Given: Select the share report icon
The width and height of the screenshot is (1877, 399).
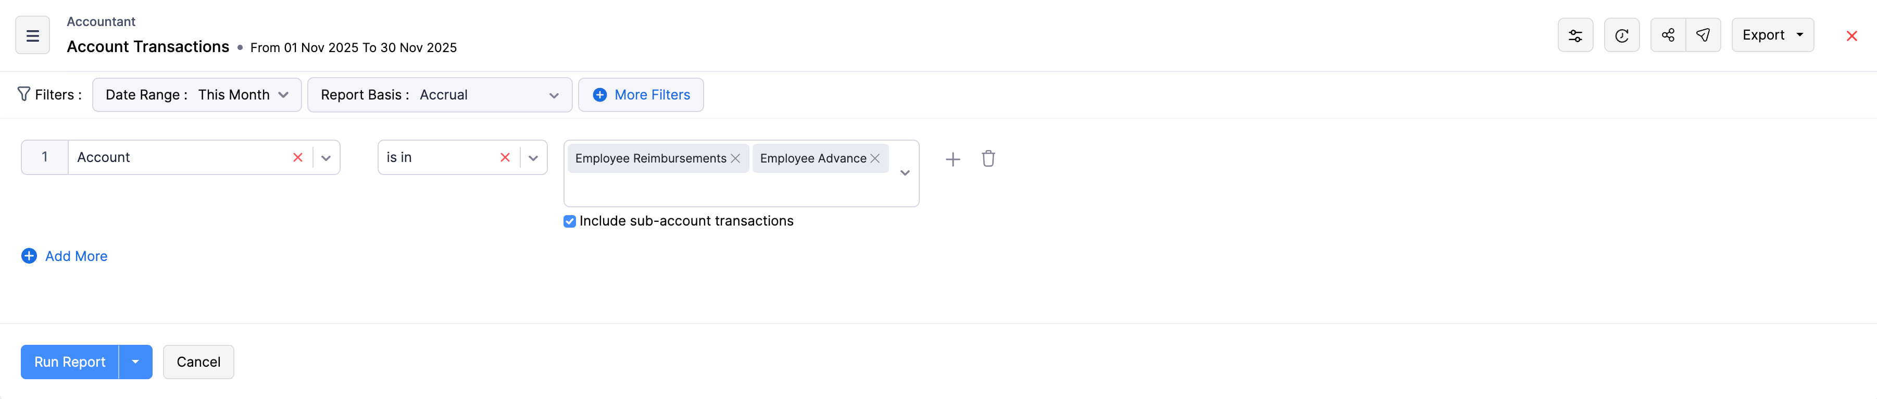Looking at the screenshot, I should [x=1668, y=34].
